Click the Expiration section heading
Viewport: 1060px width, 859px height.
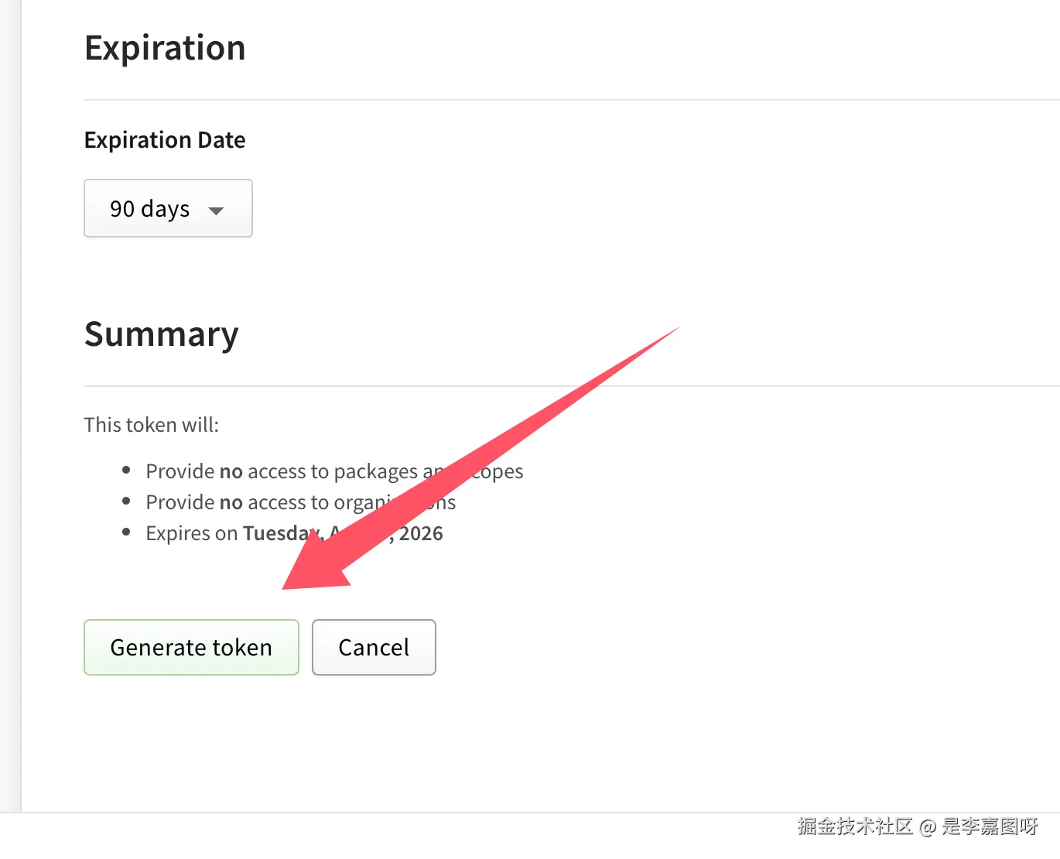pos(165,48)
